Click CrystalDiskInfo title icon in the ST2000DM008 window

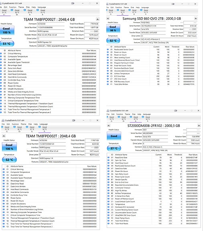[x=108, y=110]
